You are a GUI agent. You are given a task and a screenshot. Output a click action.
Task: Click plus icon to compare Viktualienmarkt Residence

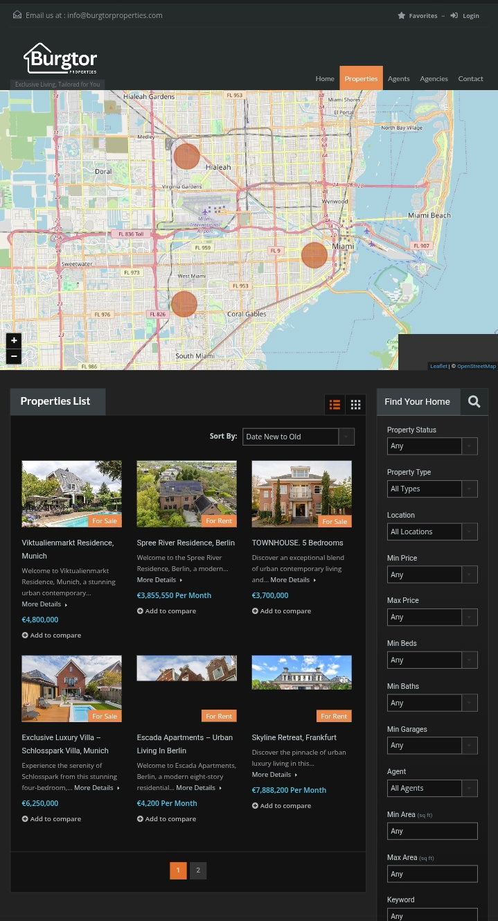click(25, 635)
